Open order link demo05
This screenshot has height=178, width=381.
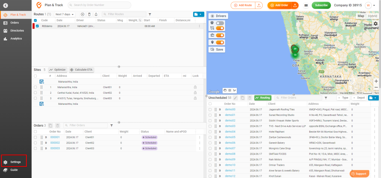click(230, 137)
